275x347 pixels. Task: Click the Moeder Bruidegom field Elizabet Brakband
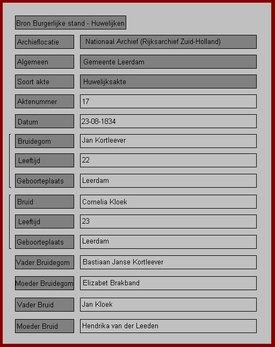[168, 283]
